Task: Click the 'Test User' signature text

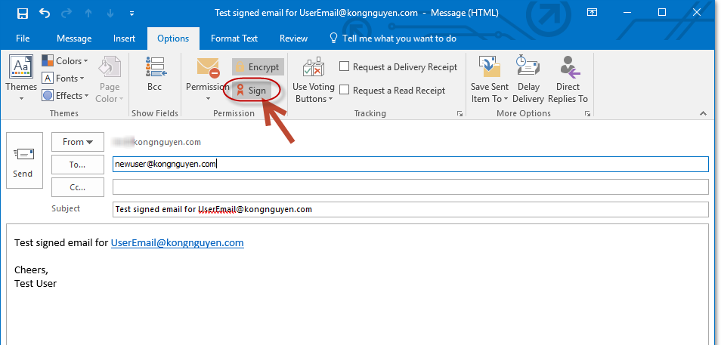Action: (x=36, y=284)
